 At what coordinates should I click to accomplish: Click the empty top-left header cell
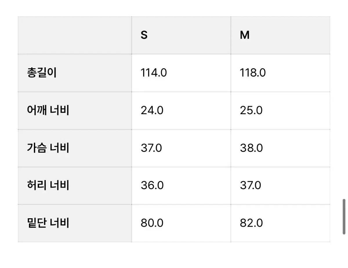(x=75, y=35)
